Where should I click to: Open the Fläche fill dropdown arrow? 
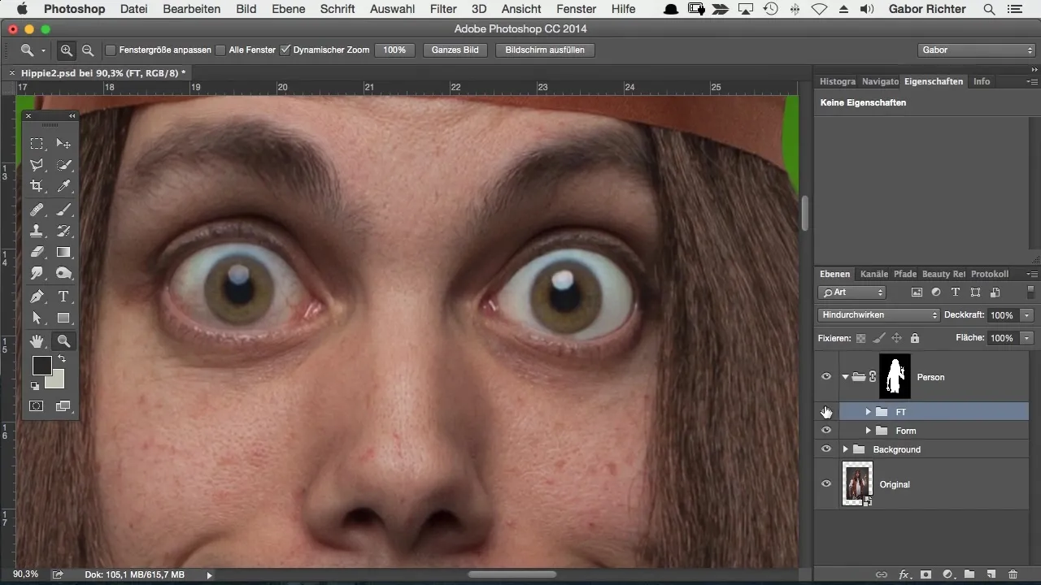pos(1027,338)
